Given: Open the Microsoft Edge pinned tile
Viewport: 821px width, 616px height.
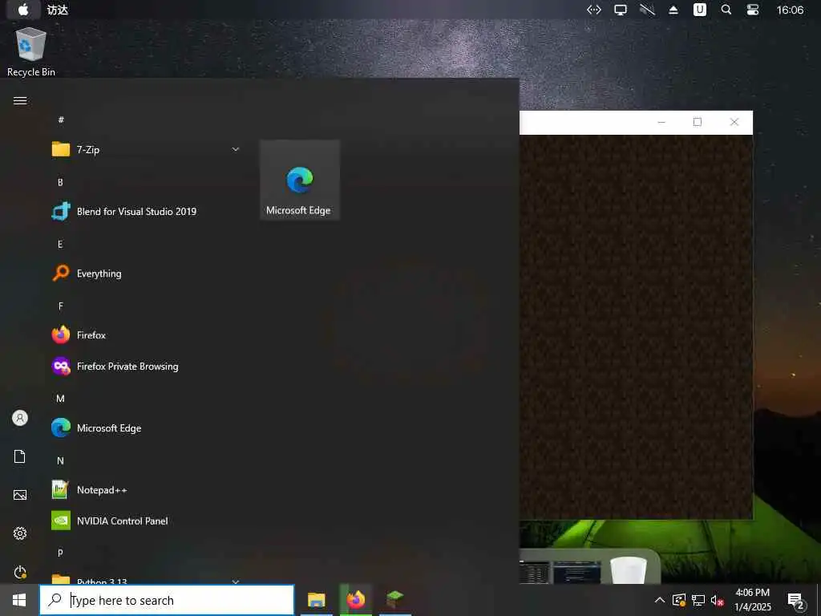Looking at the screenshot, I should (300, 180).
